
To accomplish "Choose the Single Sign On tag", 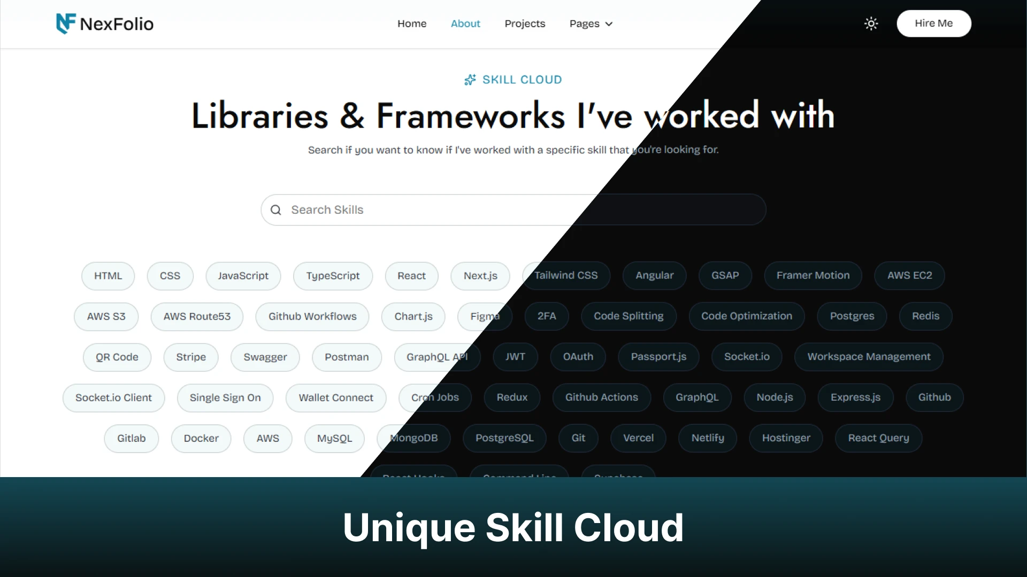I will pyautogui.click(x=225, y=397).
